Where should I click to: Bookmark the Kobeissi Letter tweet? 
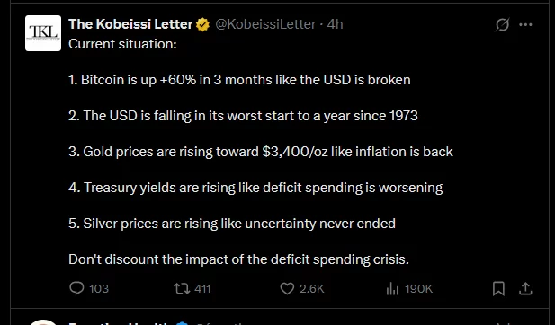coord(498,288)
